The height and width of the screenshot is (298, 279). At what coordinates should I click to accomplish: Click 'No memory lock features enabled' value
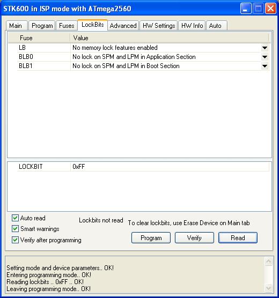pos(115,48)
